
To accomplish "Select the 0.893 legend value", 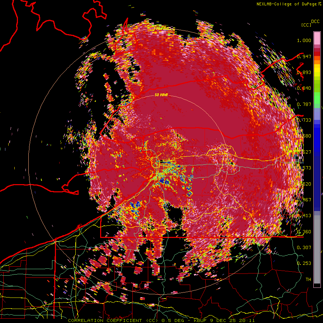I will (x=304, y=72).
